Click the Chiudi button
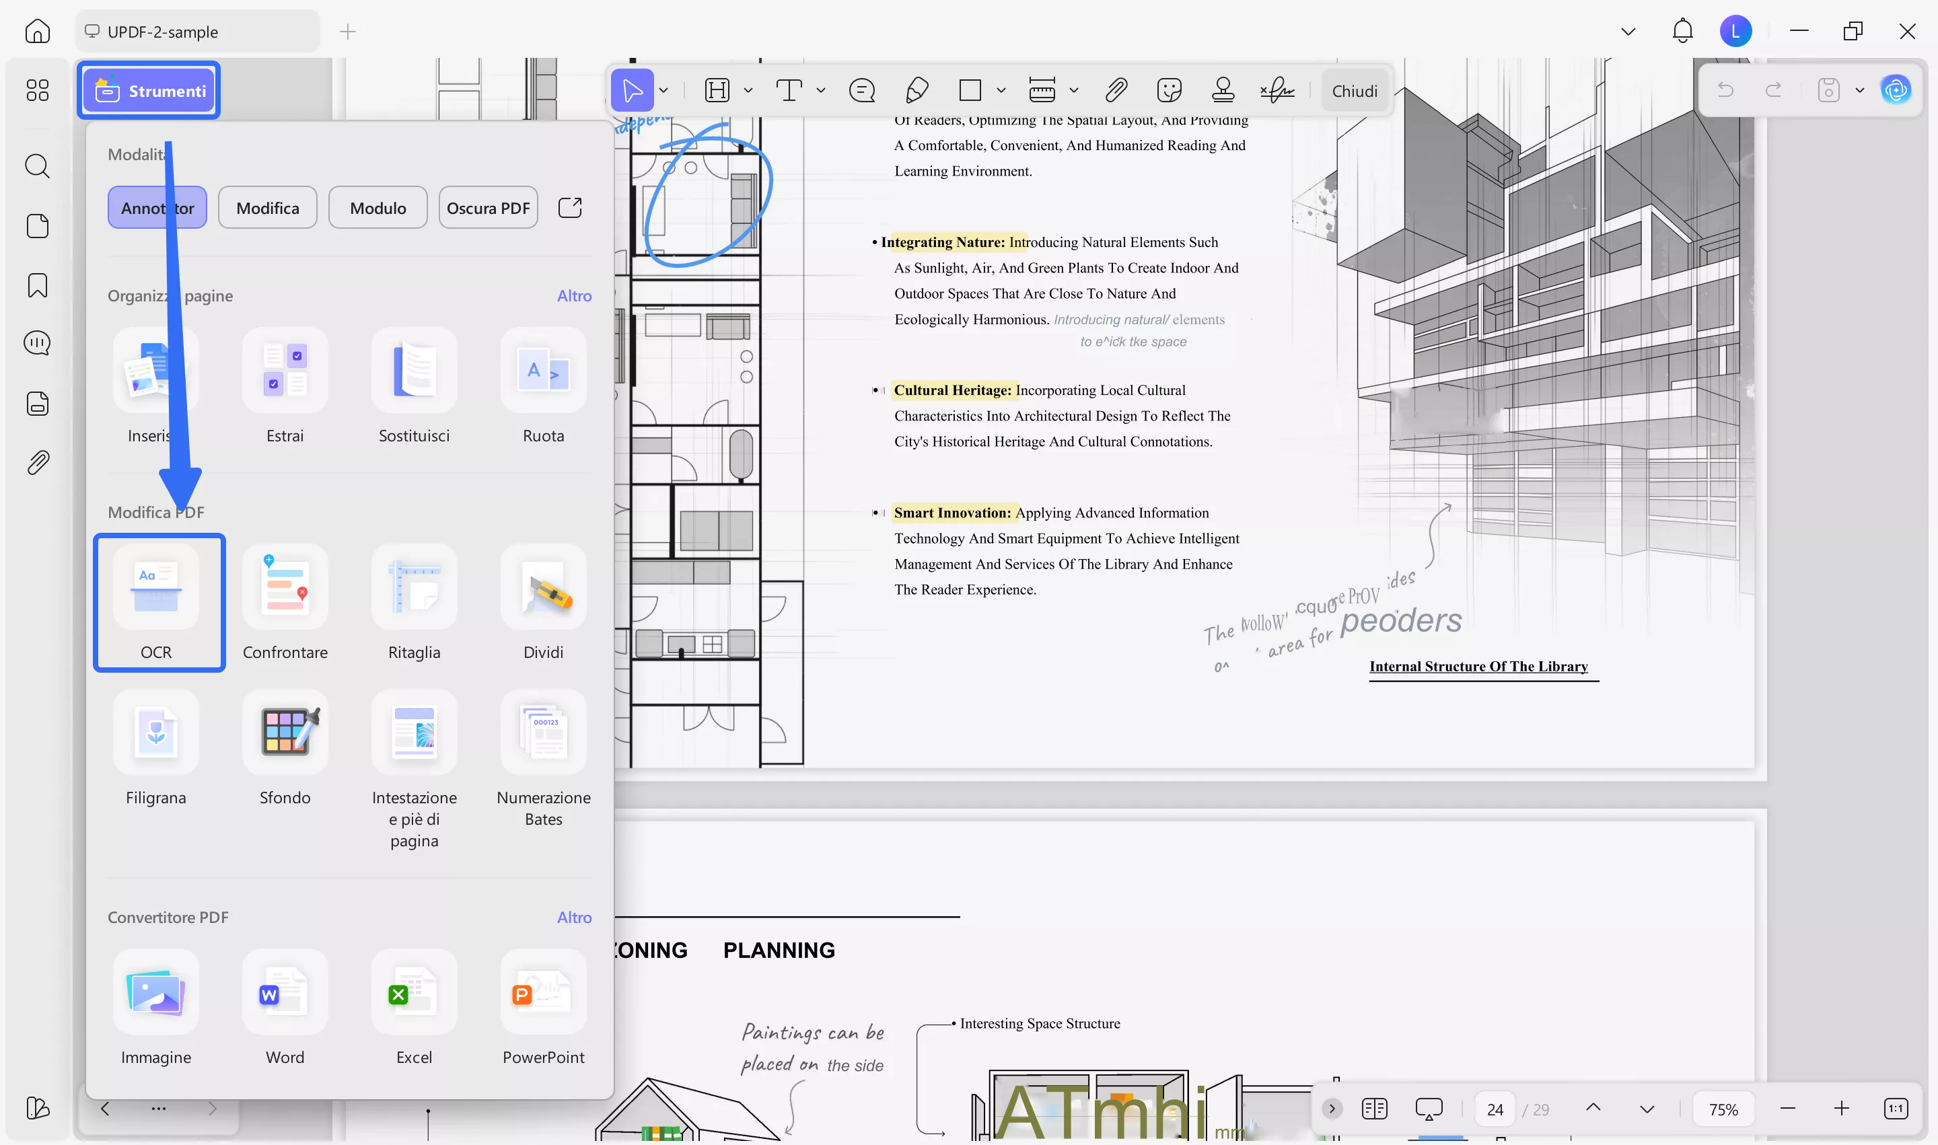This screenshot has width=1938, height=1145. point(1355,90)
